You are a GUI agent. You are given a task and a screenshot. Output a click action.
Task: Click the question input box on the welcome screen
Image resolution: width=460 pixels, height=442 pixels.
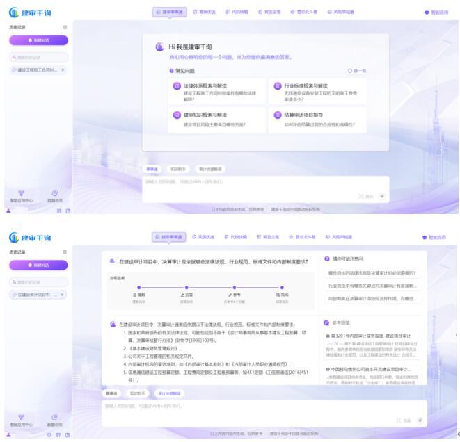(266, 189)
